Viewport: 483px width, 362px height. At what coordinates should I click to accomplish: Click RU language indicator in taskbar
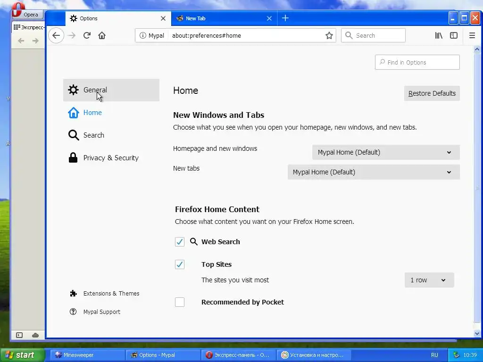pos(434,355)
